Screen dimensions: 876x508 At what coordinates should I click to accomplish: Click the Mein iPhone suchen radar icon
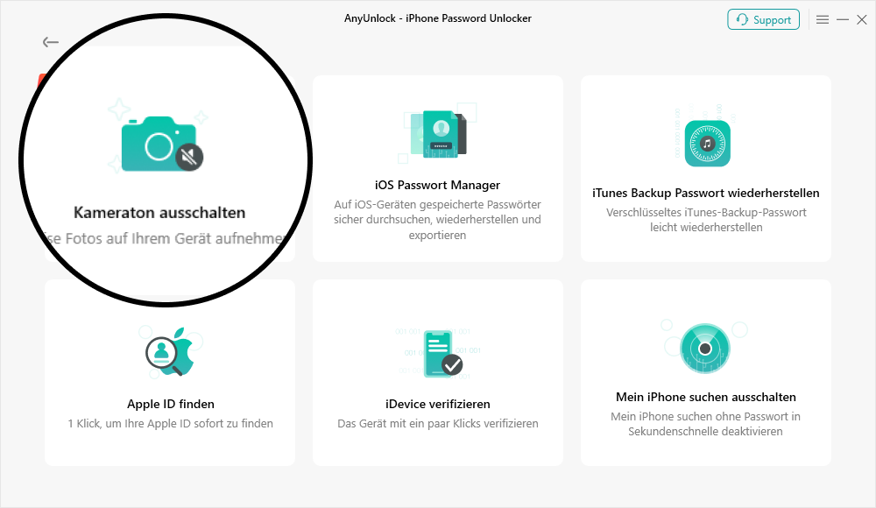coord(705,349)
